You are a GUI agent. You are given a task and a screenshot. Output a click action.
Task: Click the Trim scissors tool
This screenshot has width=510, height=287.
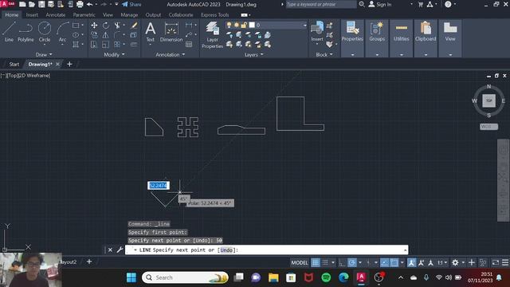click(x=117, y=26)
